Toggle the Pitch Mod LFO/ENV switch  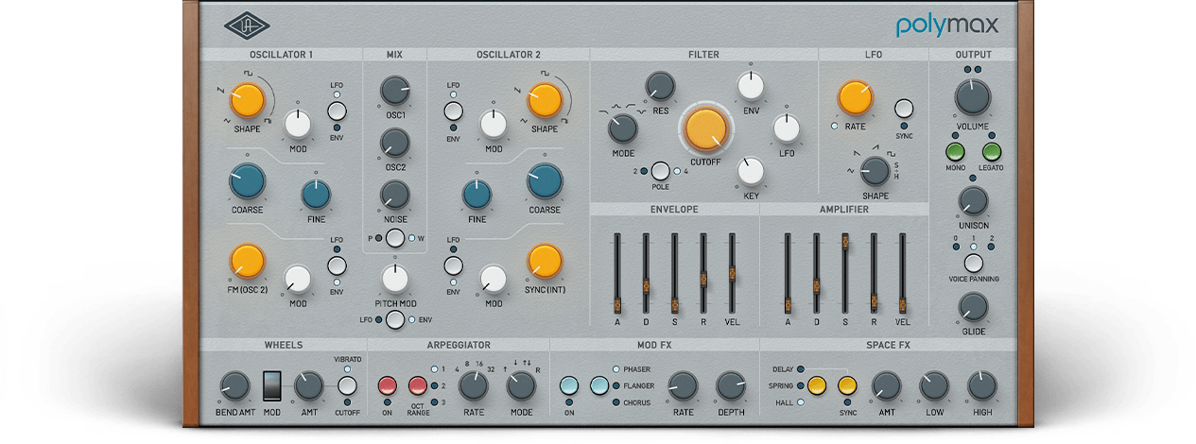click(x=394, y=319)
